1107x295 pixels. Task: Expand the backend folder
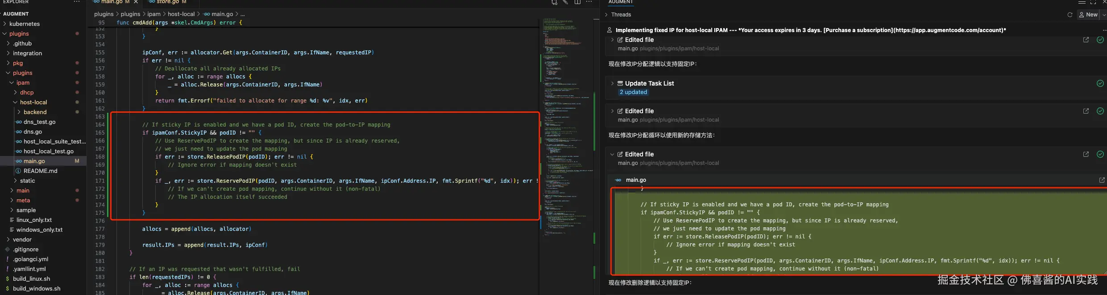(x=43, y=112)
